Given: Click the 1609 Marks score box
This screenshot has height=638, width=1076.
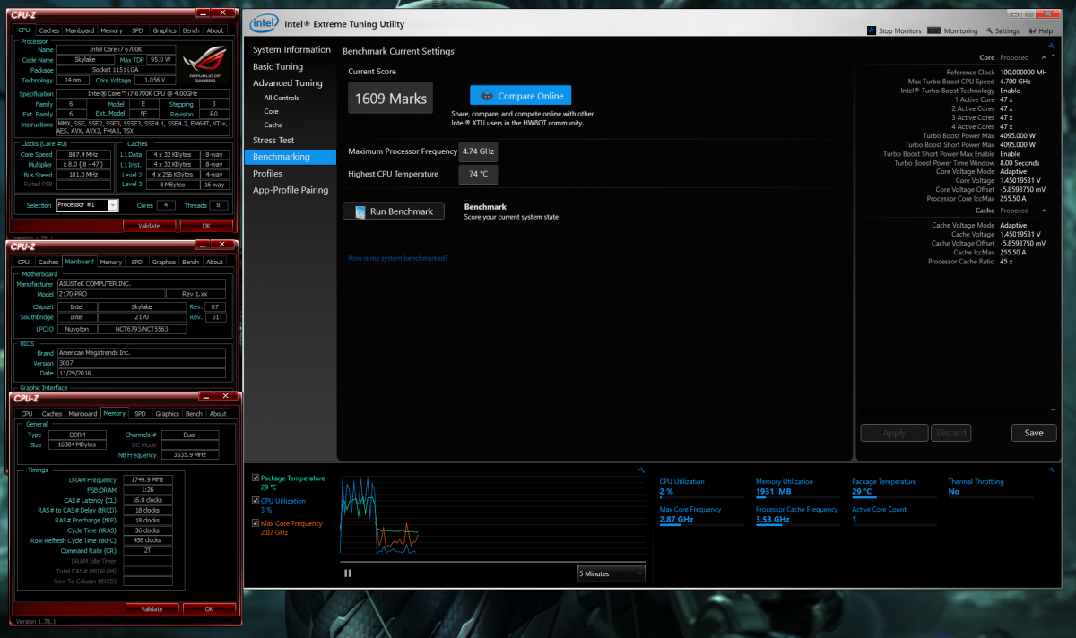Looking at the screenshot, I should 390,99.
